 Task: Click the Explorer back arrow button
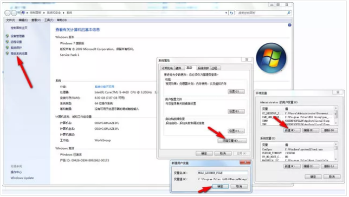click(x=8, y=13)
